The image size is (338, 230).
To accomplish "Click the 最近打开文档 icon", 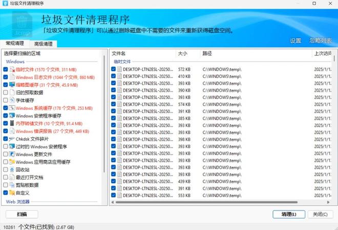I will pos(12,177).
